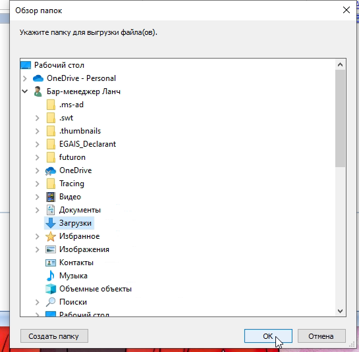
Task: Confirm selection with the ОК button
Action: [268, 336]
